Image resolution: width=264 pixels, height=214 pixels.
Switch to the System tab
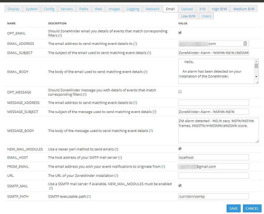pyautogui.click(x=32, y=9)
